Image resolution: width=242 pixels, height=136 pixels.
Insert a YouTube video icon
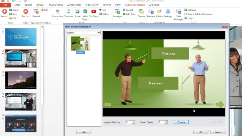tap(94, 12)
